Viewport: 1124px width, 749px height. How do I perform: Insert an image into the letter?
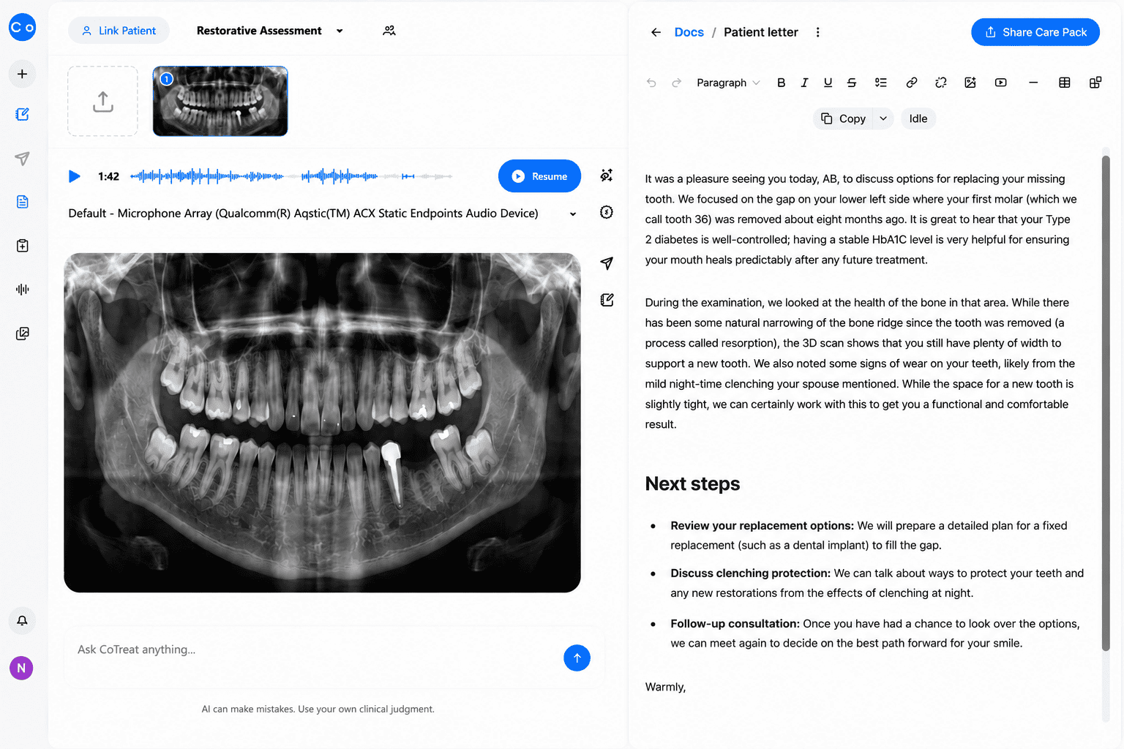click(x=970, y=83)
